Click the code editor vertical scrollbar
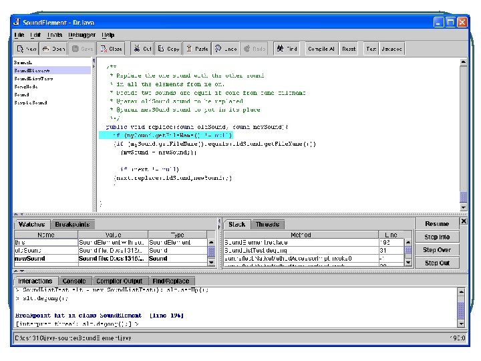The height and width of the screenshot is (361, 481). pyautogui.click(x=463, y=127)
